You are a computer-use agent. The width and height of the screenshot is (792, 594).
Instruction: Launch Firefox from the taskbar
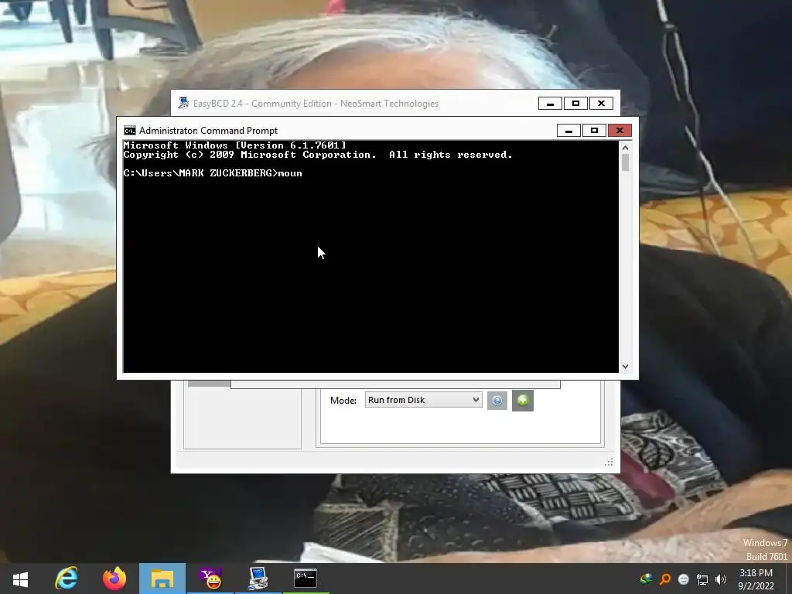(114, 579)
